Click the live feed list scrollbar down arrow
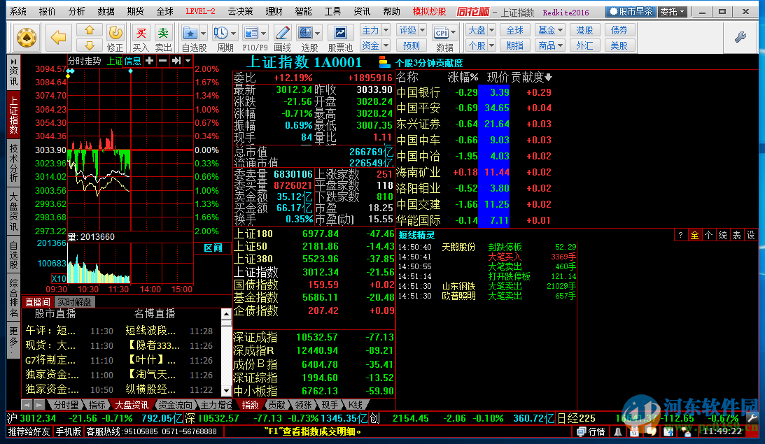 tap(226, 393)
